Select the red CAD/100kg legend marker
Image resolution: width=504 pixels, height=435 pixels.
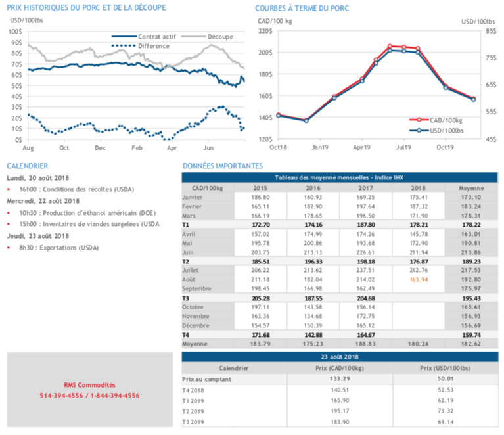pos(419,120)
